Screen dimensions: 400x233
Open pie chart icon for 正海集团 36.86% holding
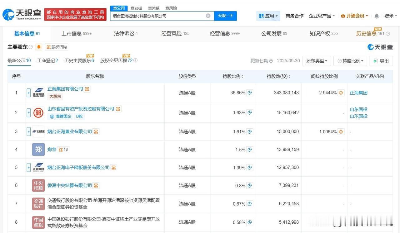tap(250, 93)
